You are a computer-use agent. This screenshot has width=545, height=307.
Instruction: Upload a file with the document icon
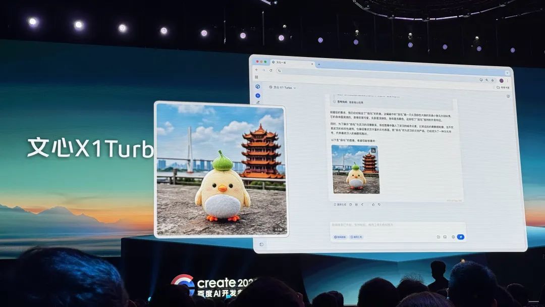439,237
